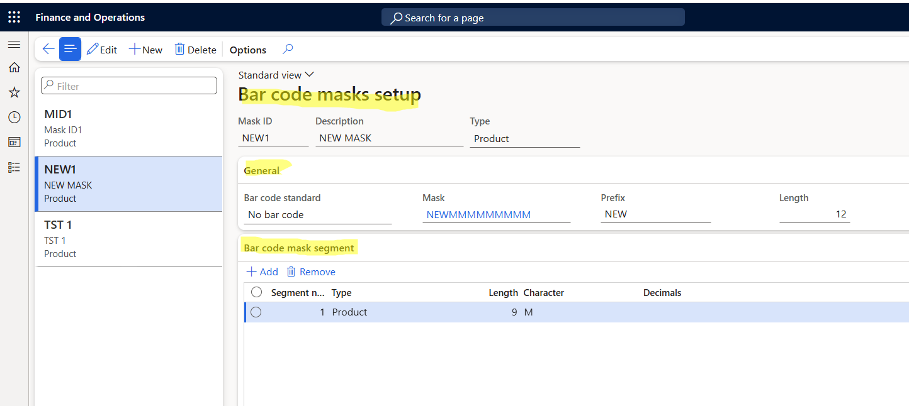Image resolution: width=909 pixels, height=406 pixels.
Task: Toggle the select-all circle in grid header
Action: coord(256,292)
